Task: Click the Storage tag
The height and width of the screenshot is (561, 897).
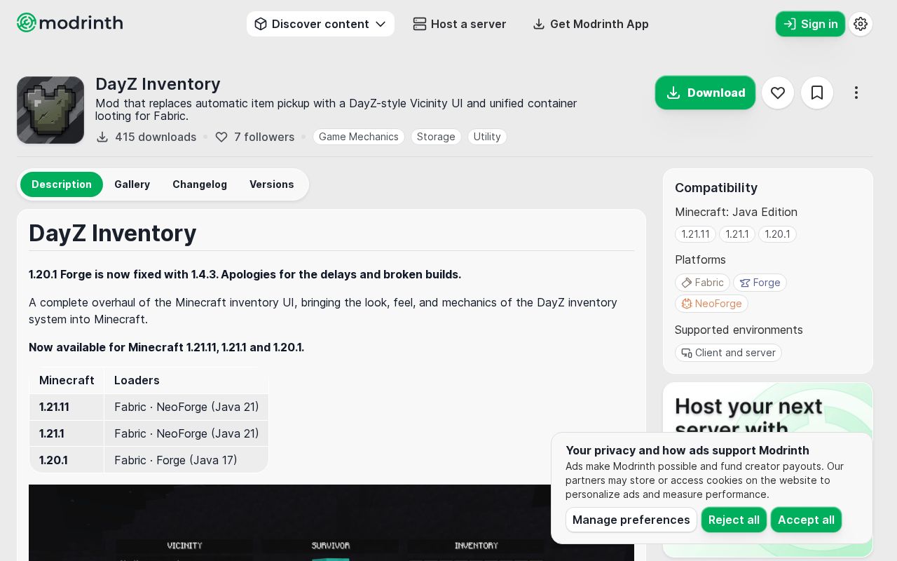Action: coord(436,137)
